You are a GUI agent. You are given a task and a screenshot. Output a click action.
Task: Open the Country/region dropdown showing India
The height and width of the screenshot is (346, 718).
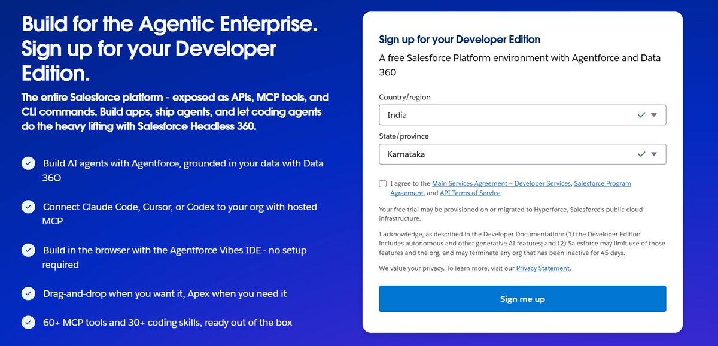pos(522,115)
